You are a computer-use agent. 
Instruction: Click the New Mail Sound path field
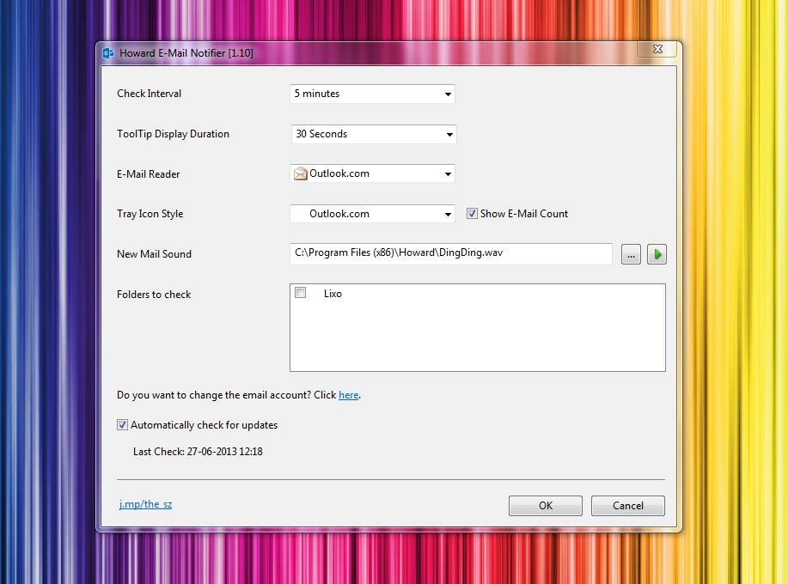point(451,253)
